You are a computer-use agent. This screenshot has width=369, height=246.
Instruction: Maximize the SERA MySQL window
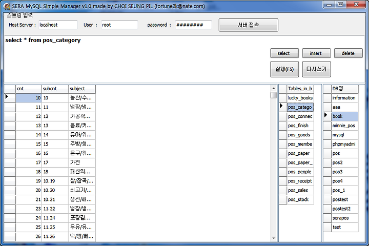click(x=340, y=5)
